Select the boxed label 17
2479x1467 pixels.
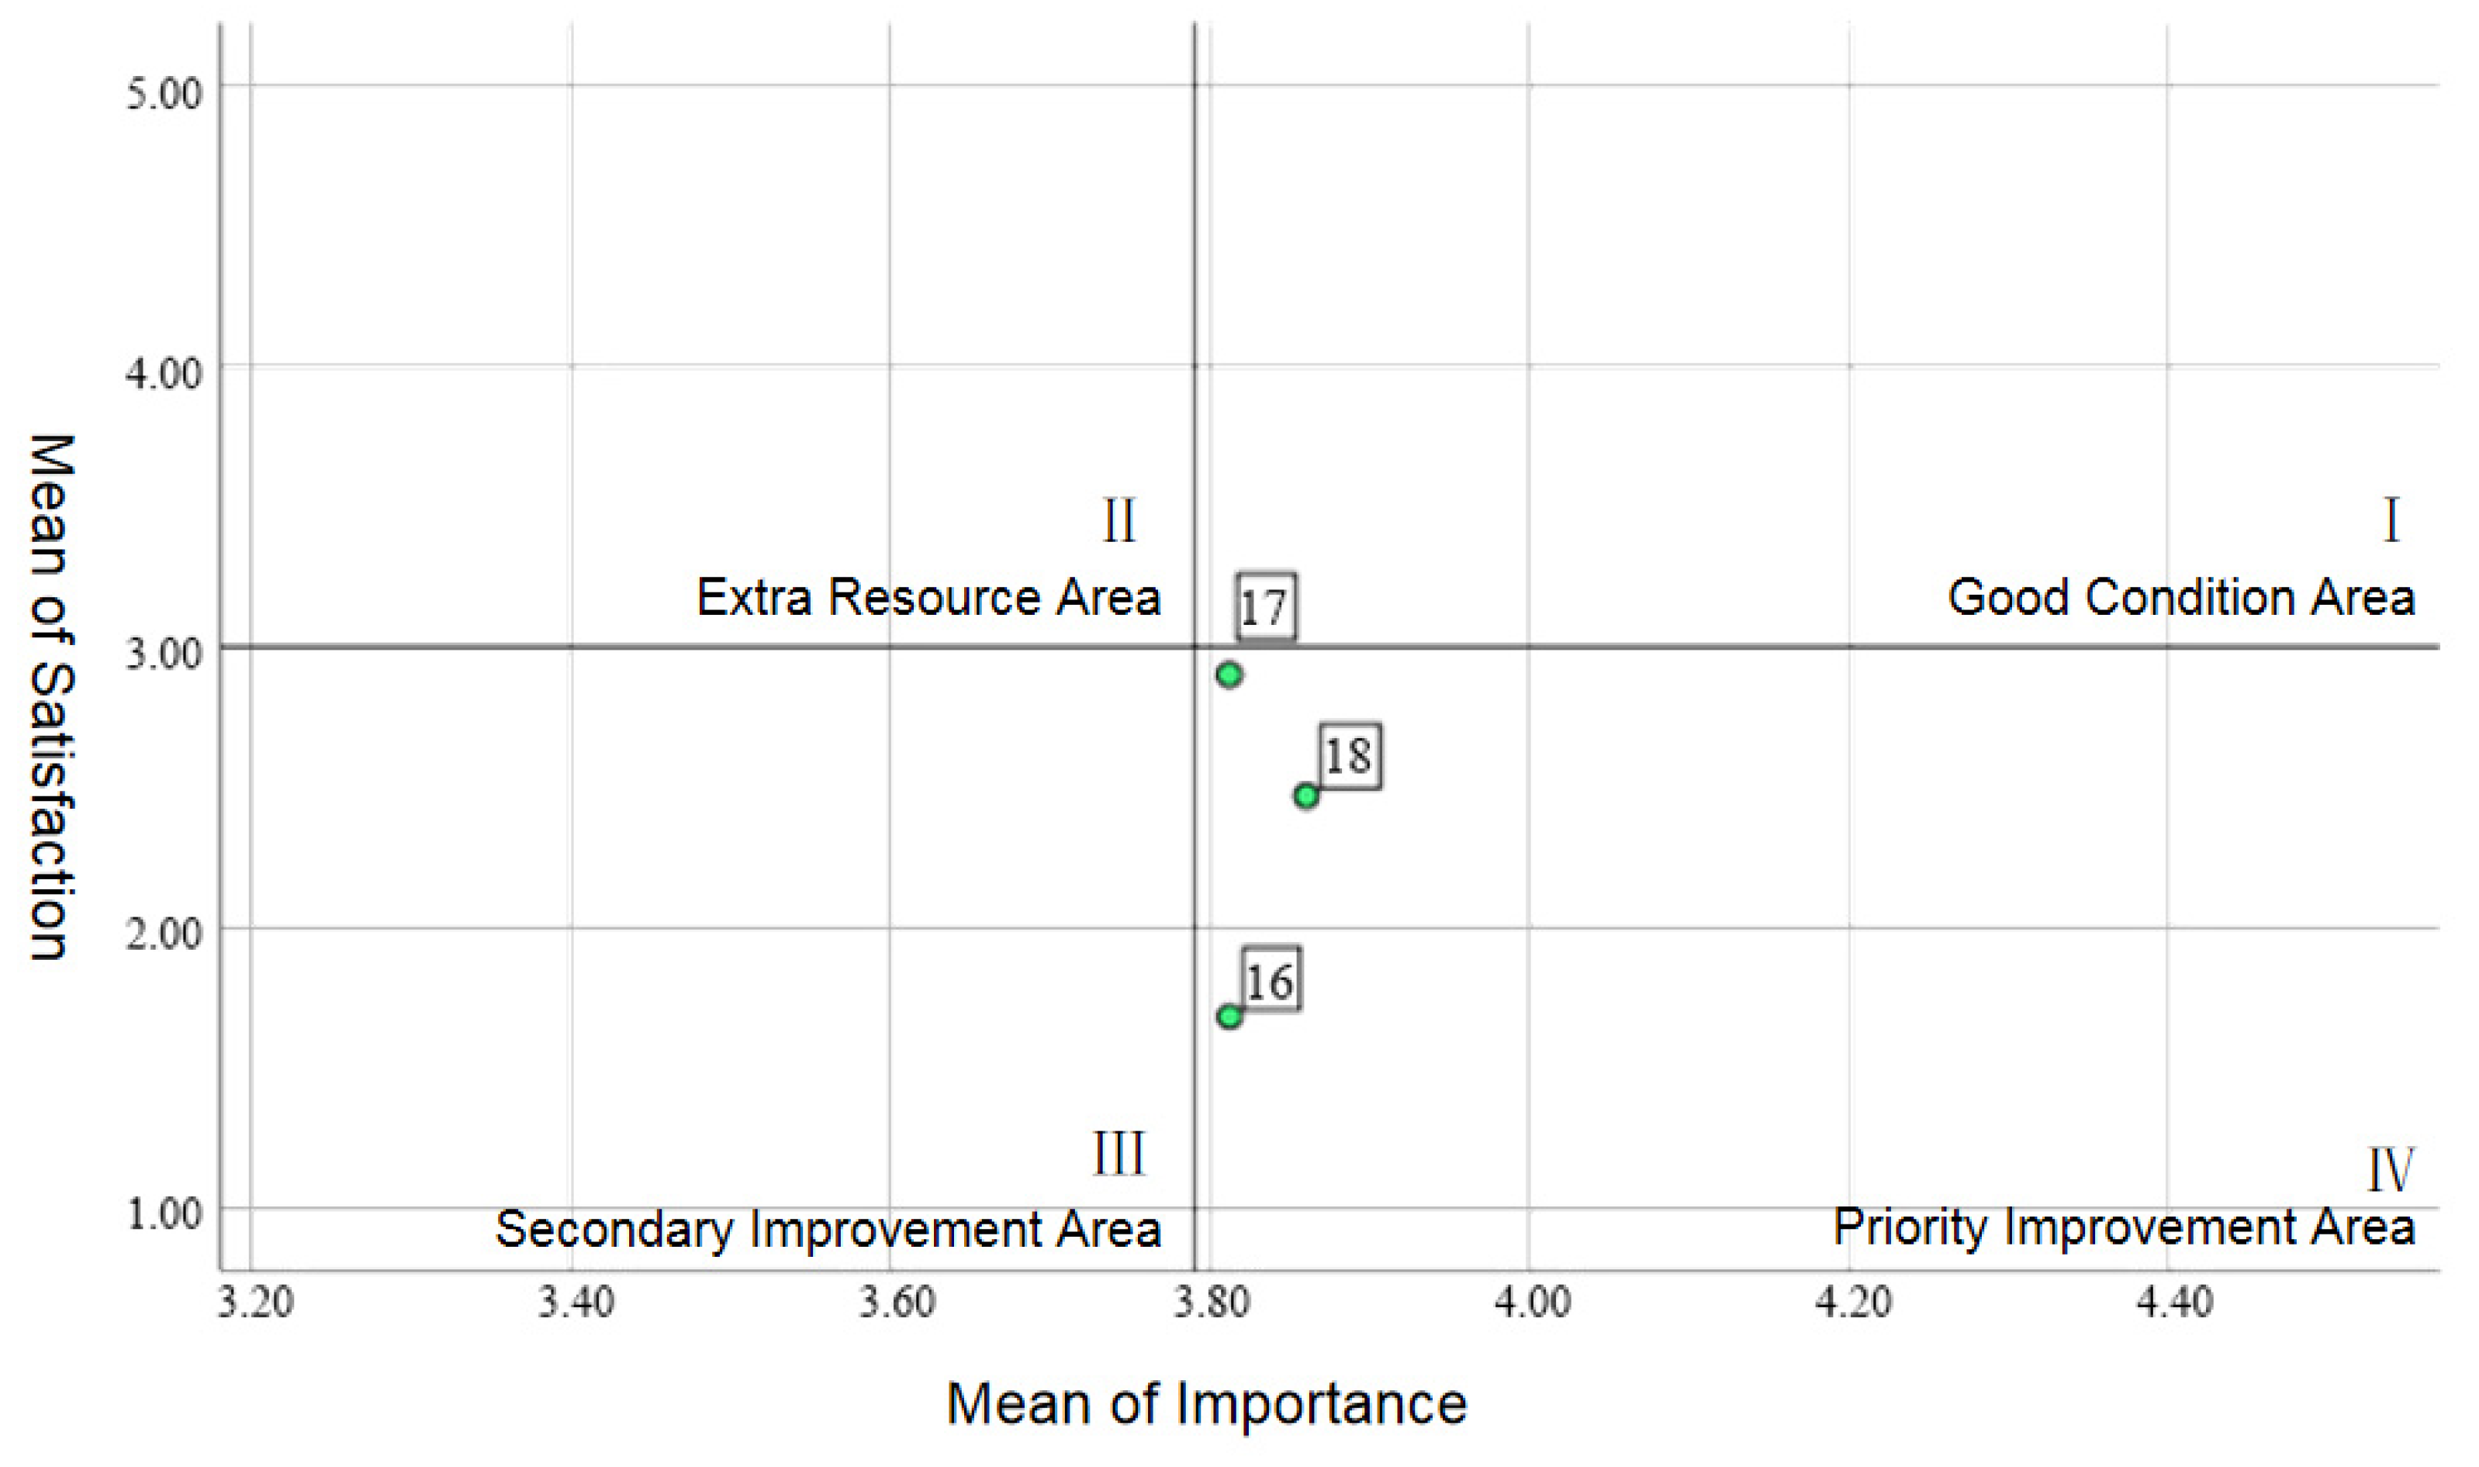coord(1265,607)
